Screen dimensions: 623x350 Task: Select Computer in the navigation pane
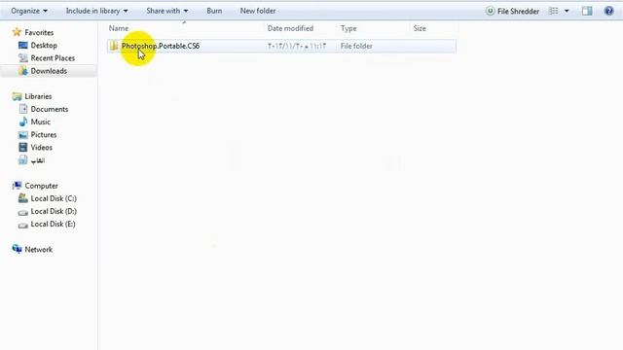[x=41, y=186]
